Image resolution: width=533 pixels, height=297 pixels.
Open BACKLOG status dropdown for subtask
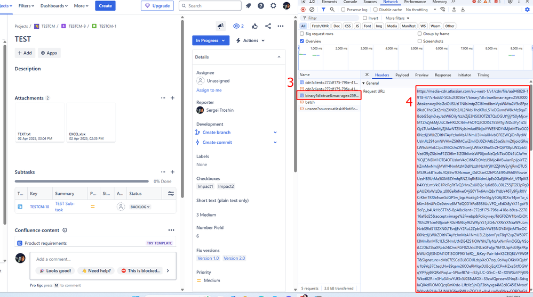click(140, 207)
